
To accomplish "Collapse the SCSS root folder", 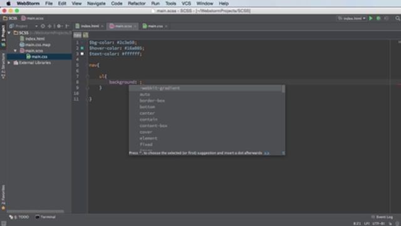I will 9,33.
